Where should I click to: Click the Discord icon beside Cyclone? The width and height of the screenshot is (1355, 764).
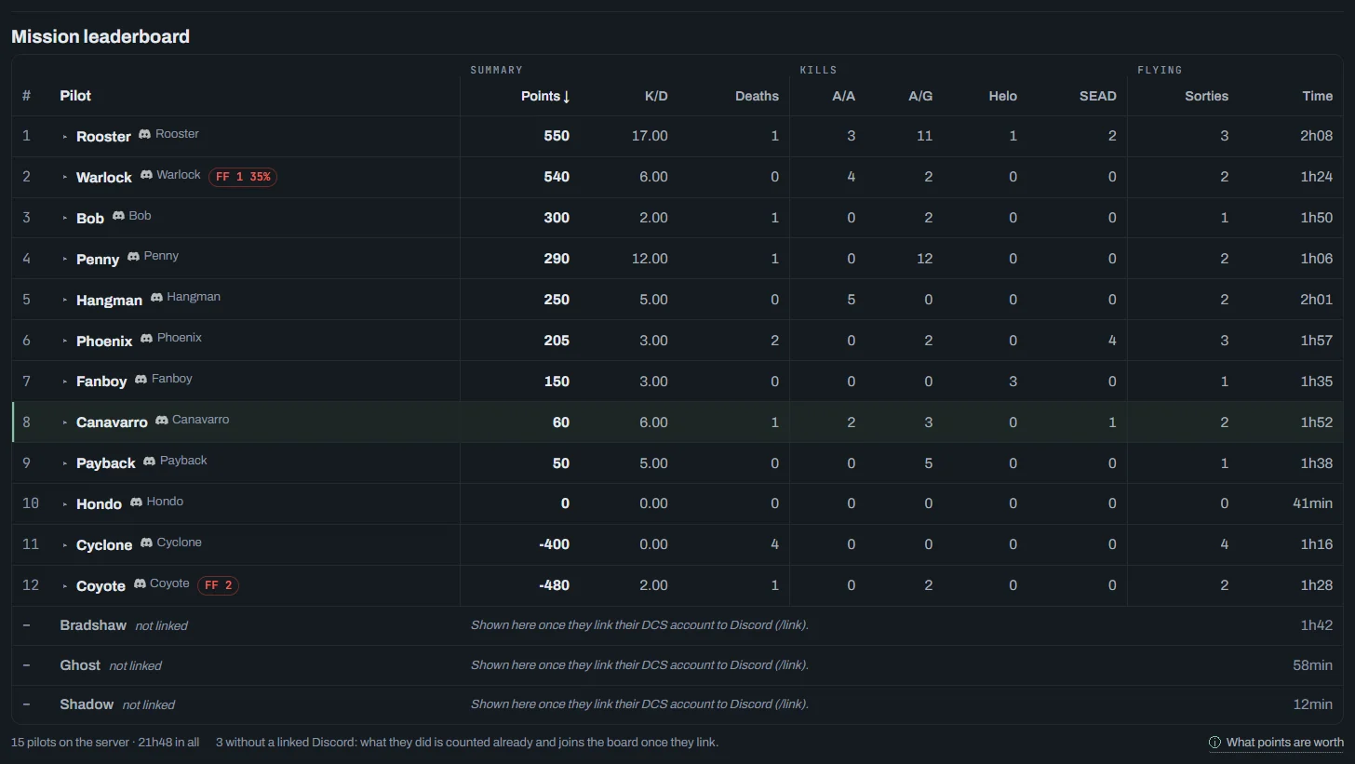pyautogui.click(x=146, y=543)
